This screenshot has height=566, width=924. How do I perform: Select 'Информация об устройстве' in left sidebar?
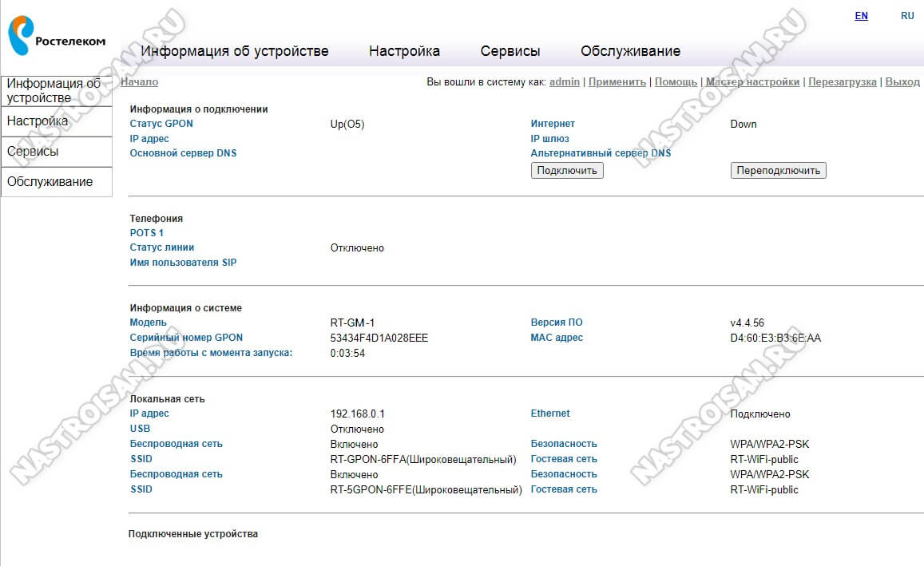pos(56,91)
